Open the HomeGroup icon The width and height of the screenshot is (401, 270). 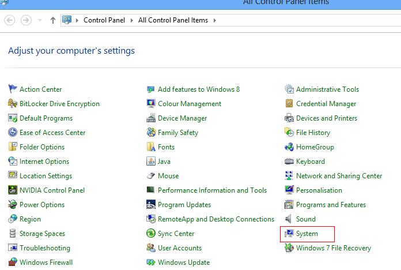289,147
